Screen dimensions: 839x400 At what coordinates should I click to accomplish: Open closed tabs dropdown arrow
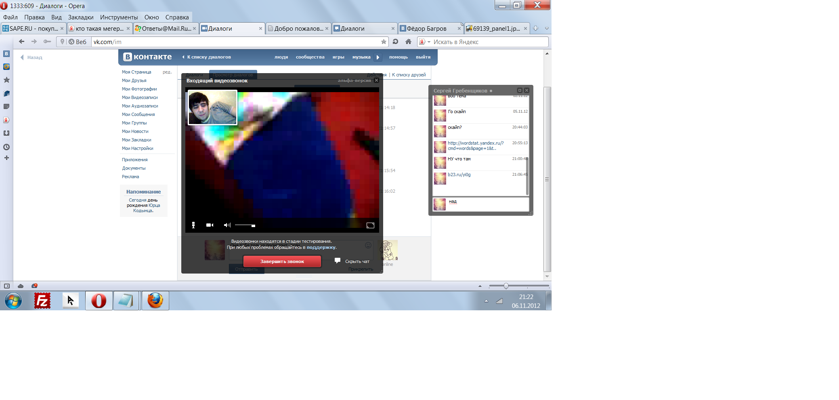(547, 28)
